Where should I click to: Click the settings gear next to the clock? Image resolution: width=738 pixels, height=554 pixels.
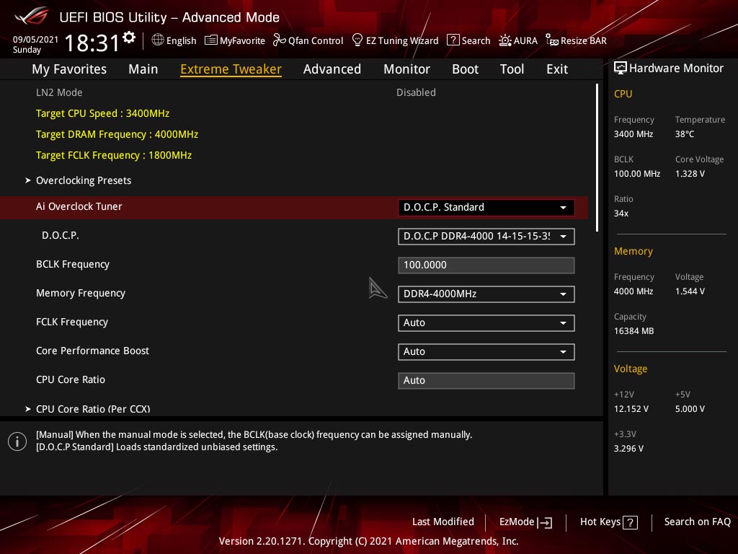click(x=129, y=38)
